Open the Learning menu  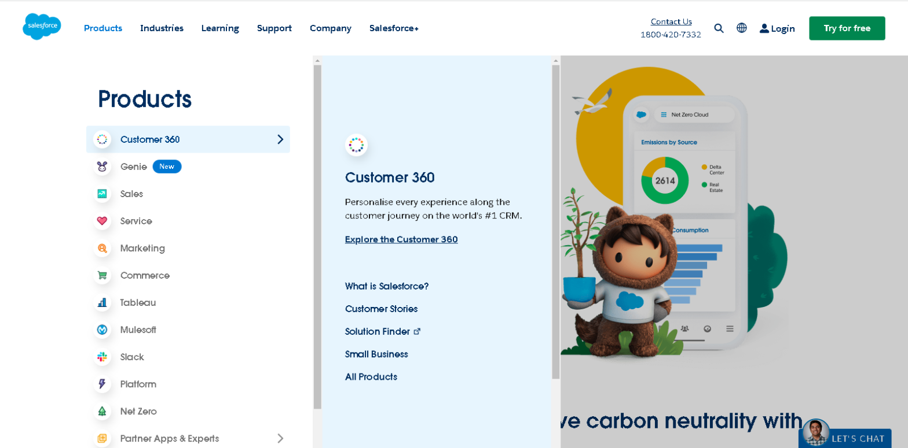click(x=220, y=28)
